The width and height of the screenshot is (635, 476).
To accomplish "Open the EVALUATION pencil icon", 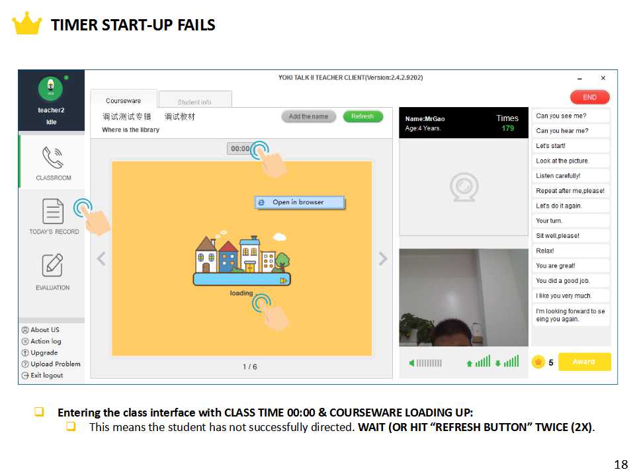I will [53, 265].
